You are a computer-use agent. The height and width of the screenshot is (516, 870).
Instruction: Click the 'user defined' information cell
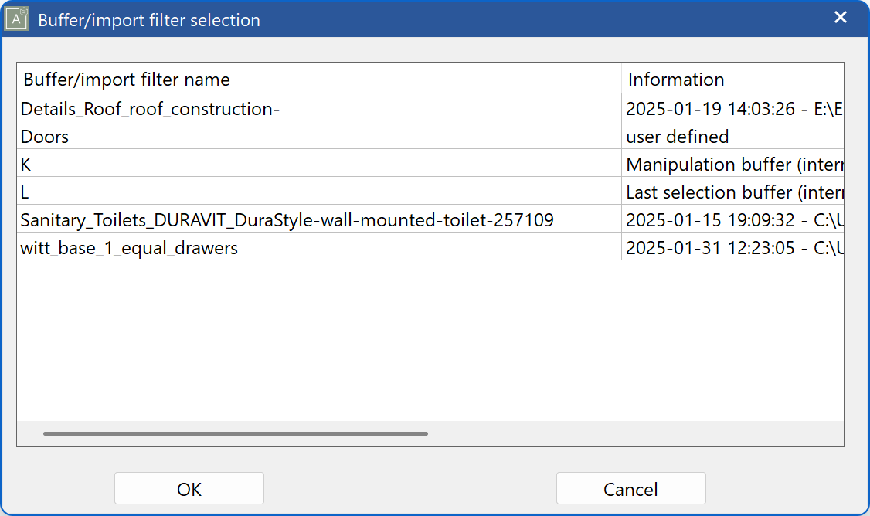pos(733,137)
